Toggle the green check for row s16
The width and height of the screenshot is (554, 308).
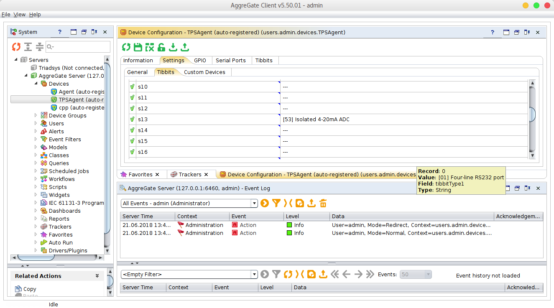pos(133,152)
